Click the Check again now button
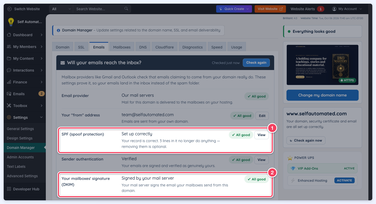 [306, 141]
